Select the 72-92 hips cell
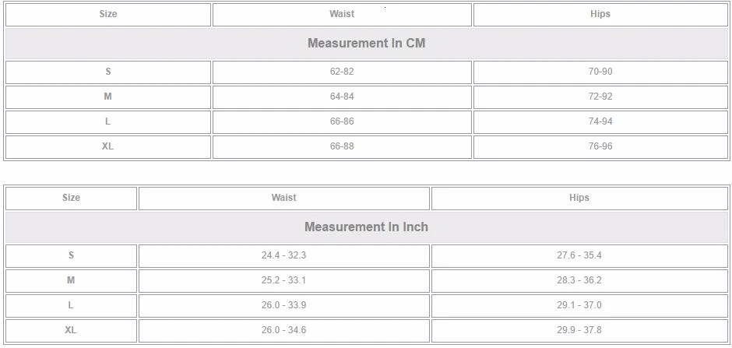Screen dimensions: 732x348 coord(600,97)
